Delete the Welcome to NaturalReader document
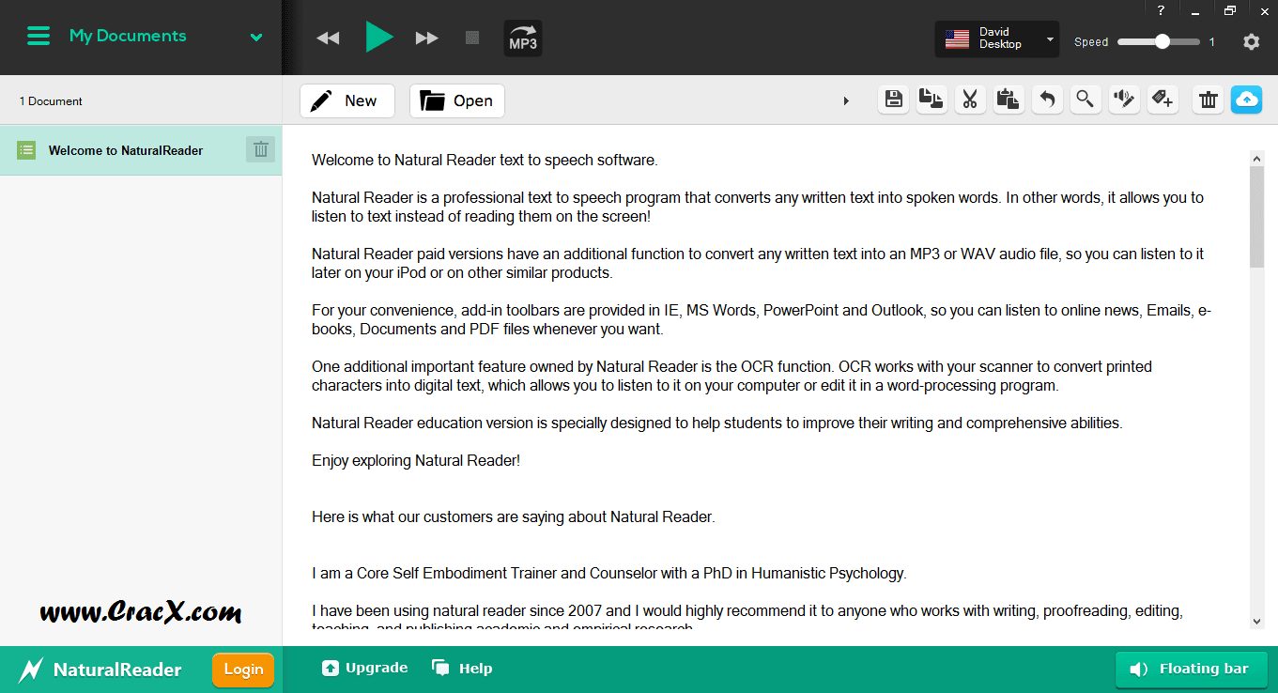The height and width of the screenshot is (693, 1278). 261,149
